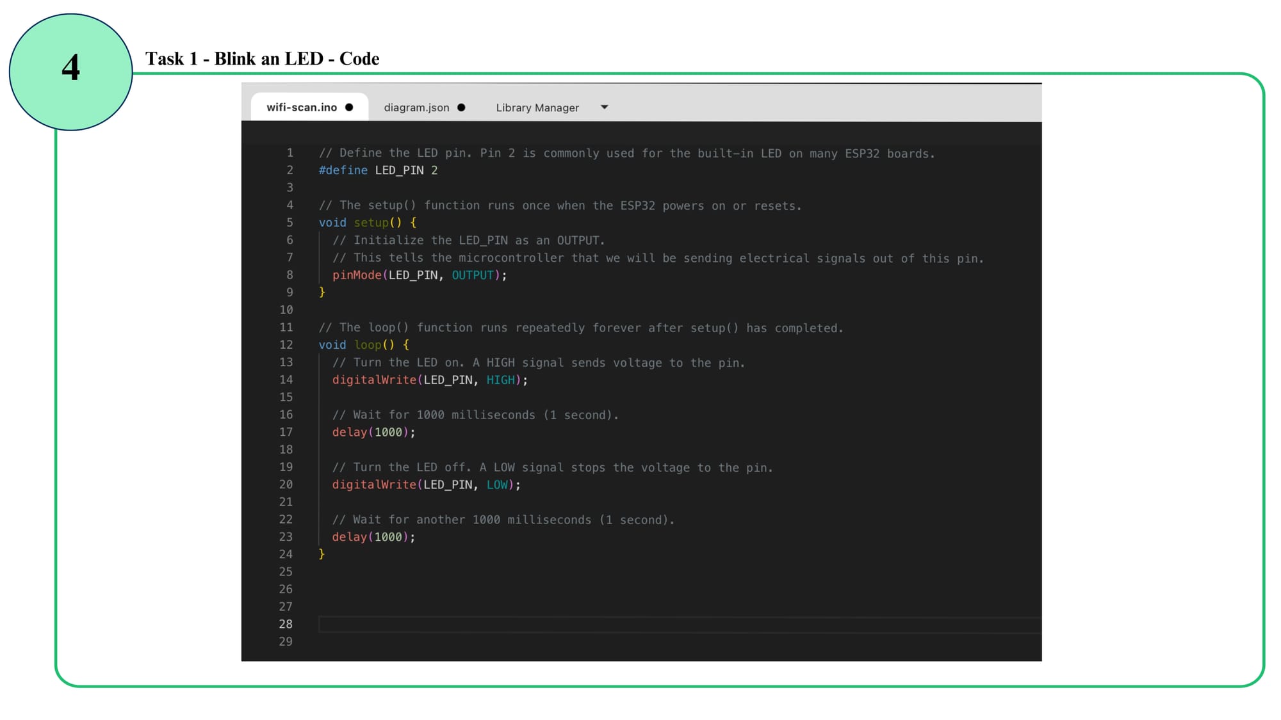Image resolution: width=1281 pixels, height=720 pixels.
Task: Click the numbered 4 step circle
Action: tap(70, 68)
